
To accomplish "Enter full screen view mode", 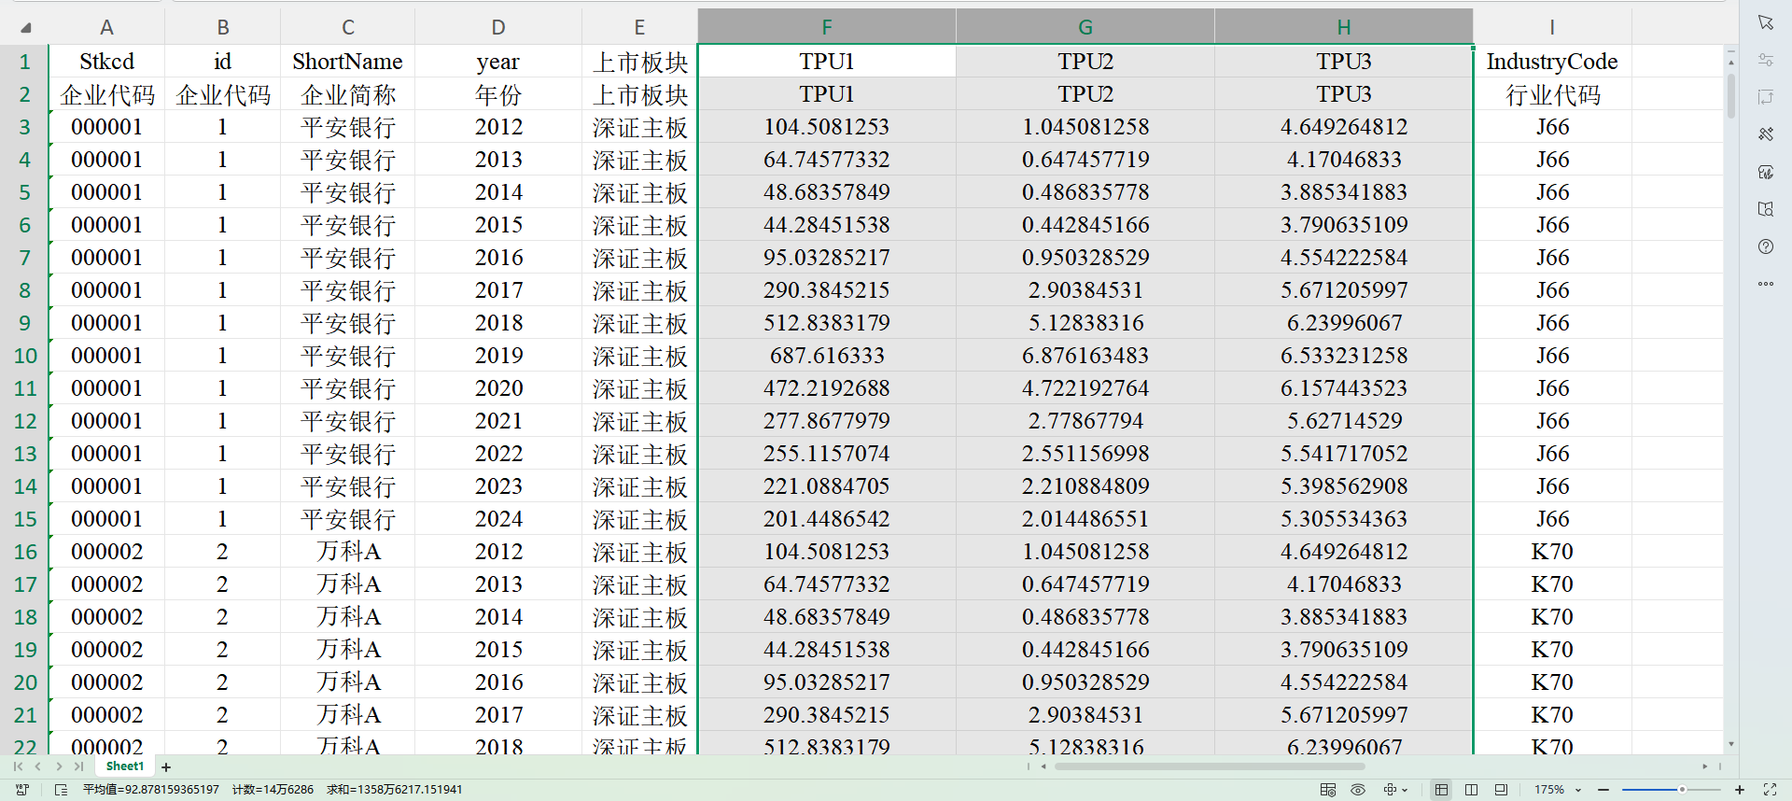I will (x=1770, y=790).
